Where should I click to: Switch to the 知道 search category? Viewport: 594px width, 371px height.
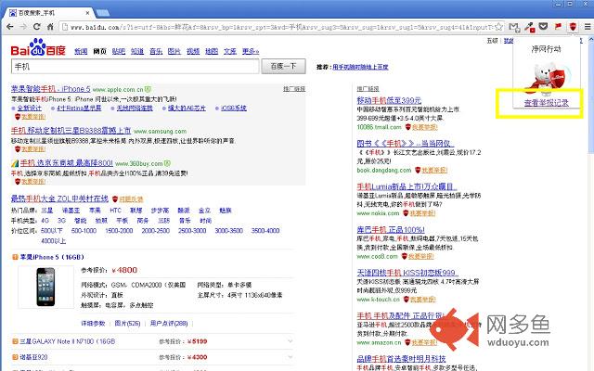(x=137, y=51)
